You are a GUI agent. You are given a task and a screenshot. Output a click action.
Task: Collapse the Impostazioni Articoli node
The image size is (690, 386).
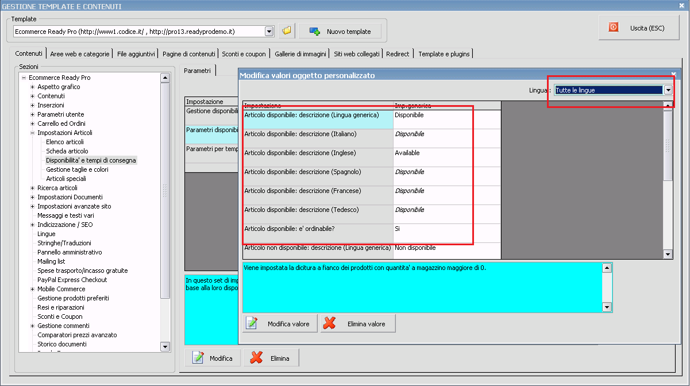click(x=32, y=133)
